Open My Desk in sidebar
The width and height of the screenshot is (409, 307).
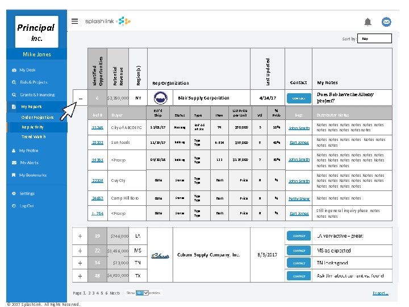pyautogui.click(x=27, y=70)
